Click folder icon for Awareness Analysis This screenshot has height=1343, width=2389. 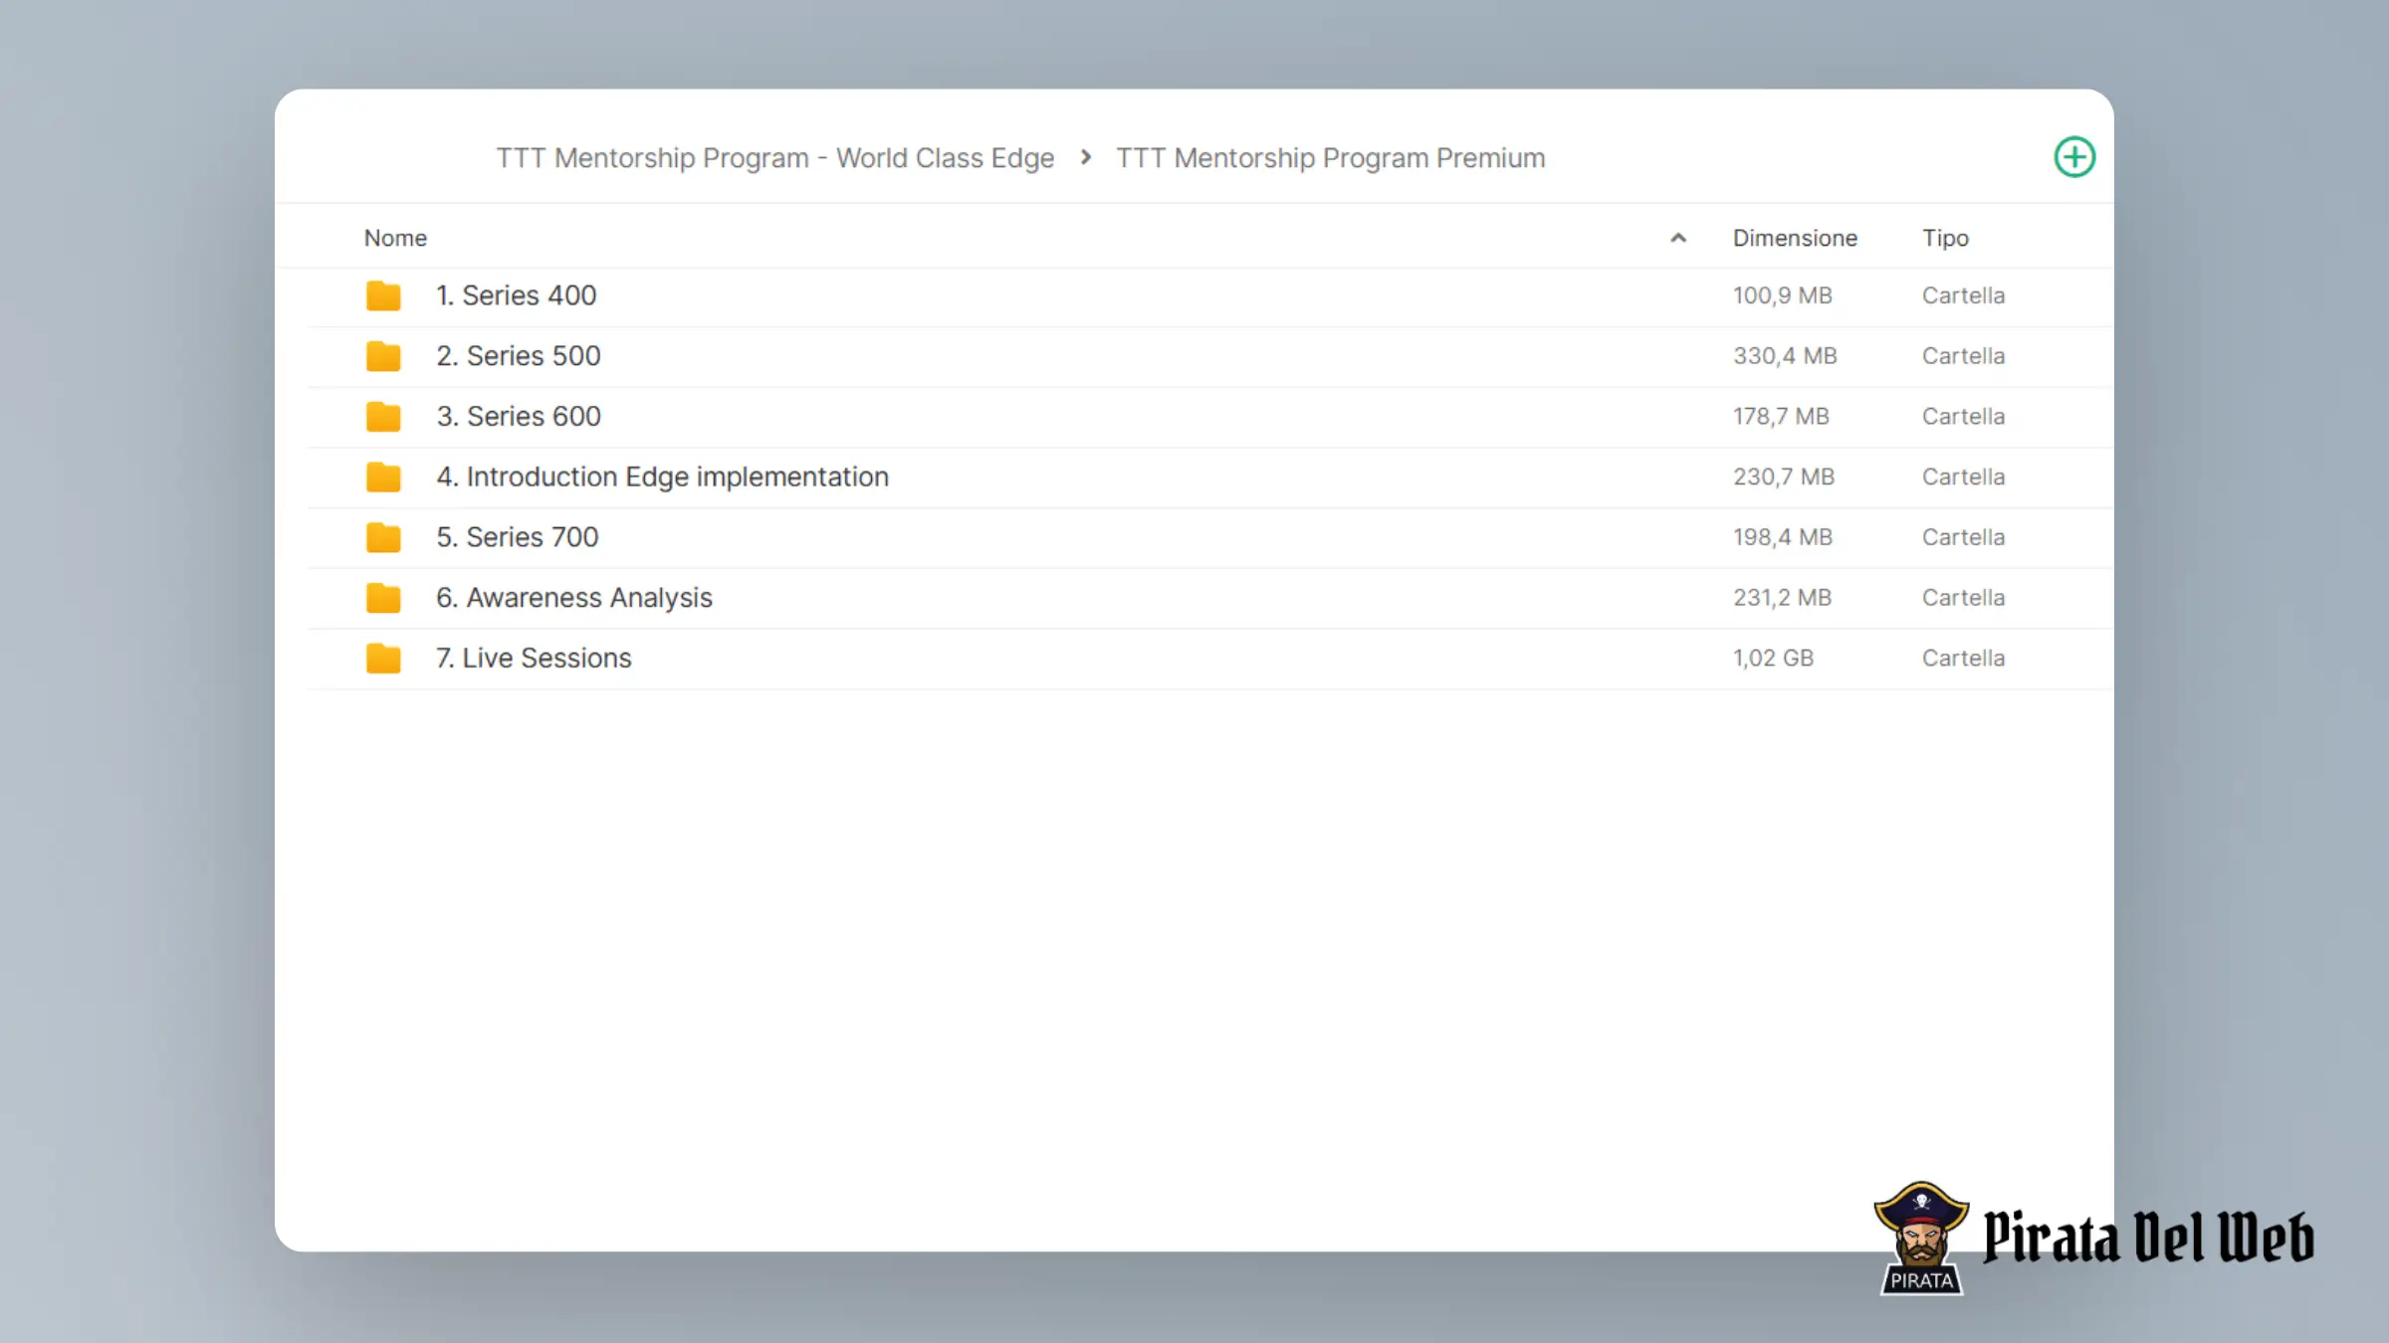click(383, 598)
